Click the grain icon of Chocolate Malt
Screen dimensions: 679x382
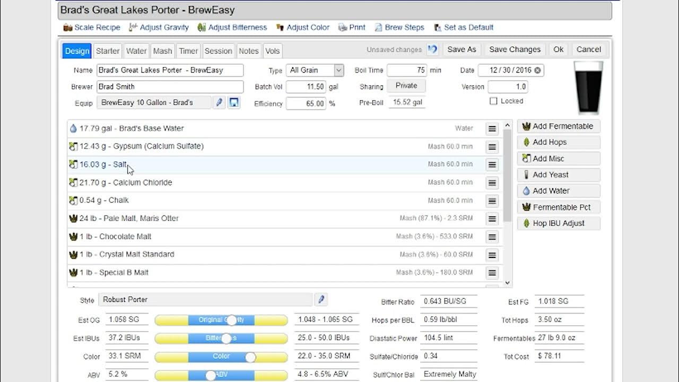[73, 237]
